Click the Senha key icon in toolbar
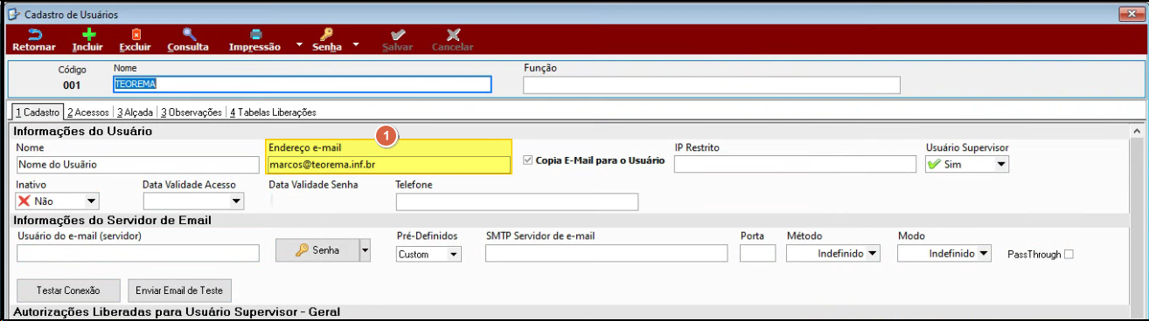 [x=326, y=35]
